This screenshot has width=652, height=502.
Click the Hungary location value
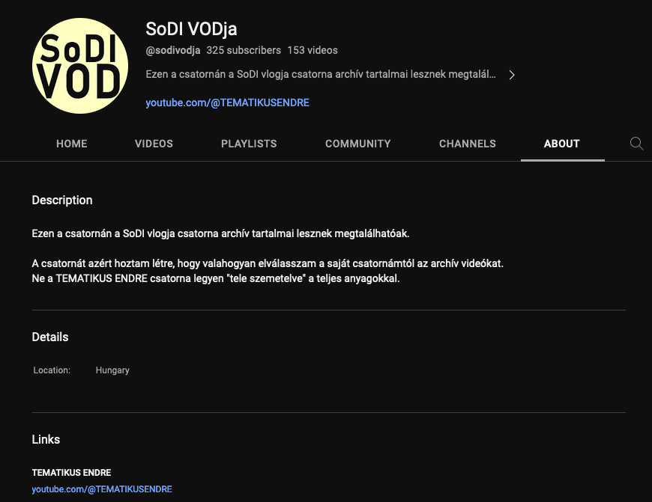[x=112, y=370]
